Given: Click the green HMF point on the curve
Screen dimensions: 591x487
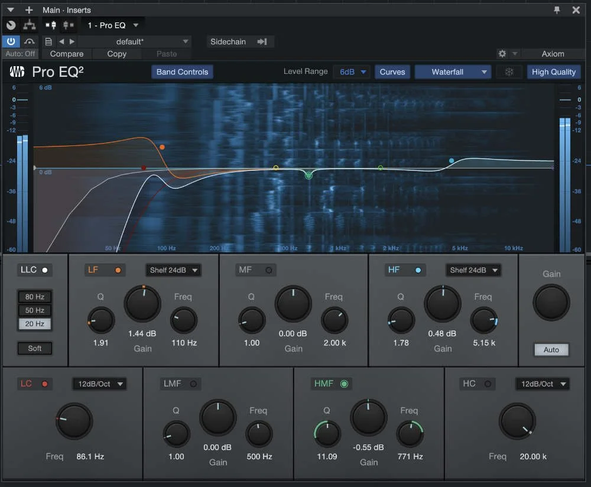Looking at the screenshot, I should click(308, 175).
